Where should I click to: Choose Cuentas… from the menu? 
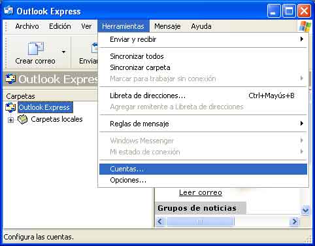203,169
